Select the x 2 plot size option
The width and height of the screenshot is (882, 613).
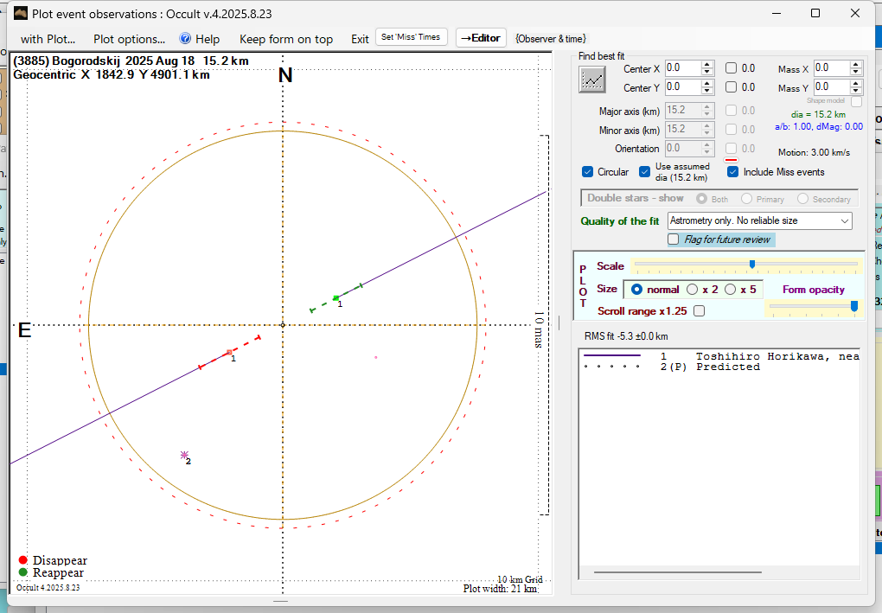[x=693, y=290]
